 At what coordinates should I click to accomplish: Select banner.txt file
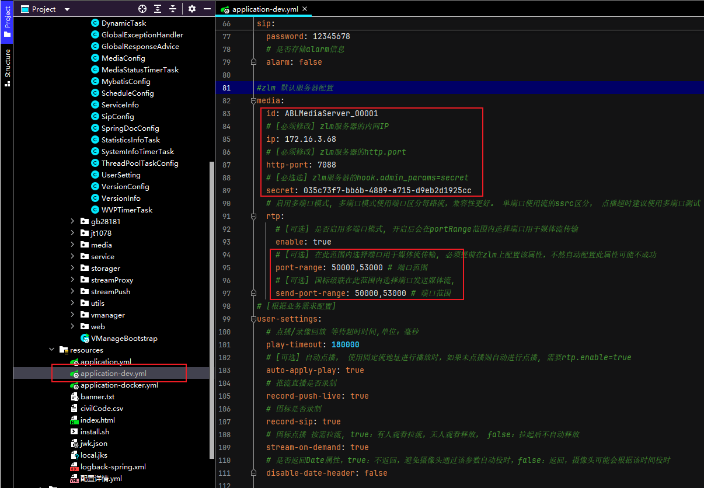tap(97, 396)
